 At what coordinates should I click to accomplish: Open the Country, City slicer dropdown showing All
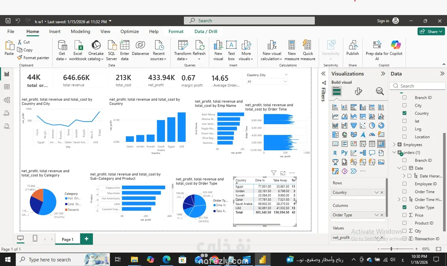tap(267, 82)
